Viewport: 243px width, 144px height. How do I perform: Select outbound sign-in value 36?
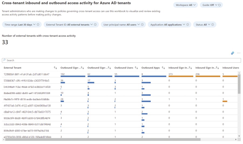[62, 80]
